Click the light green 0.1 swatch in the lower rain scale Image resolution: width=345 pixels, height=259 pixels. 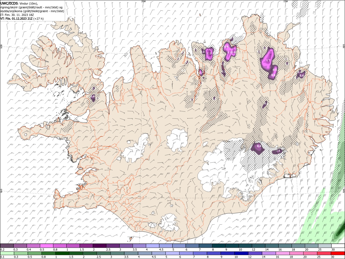(x=7, y=253)
